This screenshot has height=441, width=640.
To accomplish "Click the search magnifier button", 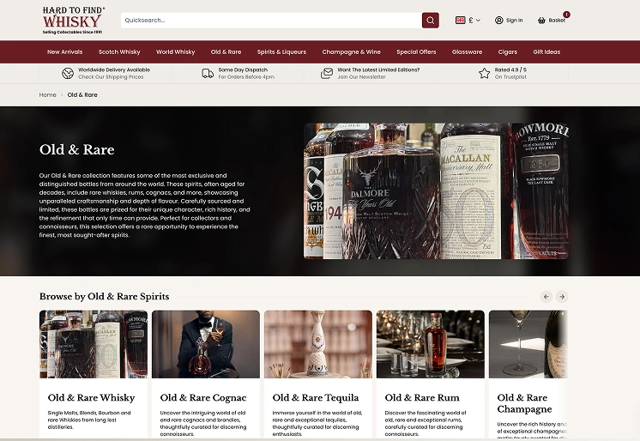I will (430, 20).
